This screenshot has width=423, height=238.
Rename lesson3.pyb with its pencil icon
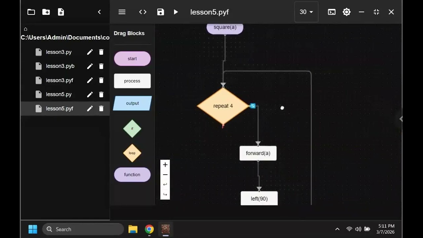(x=90, y=66)
